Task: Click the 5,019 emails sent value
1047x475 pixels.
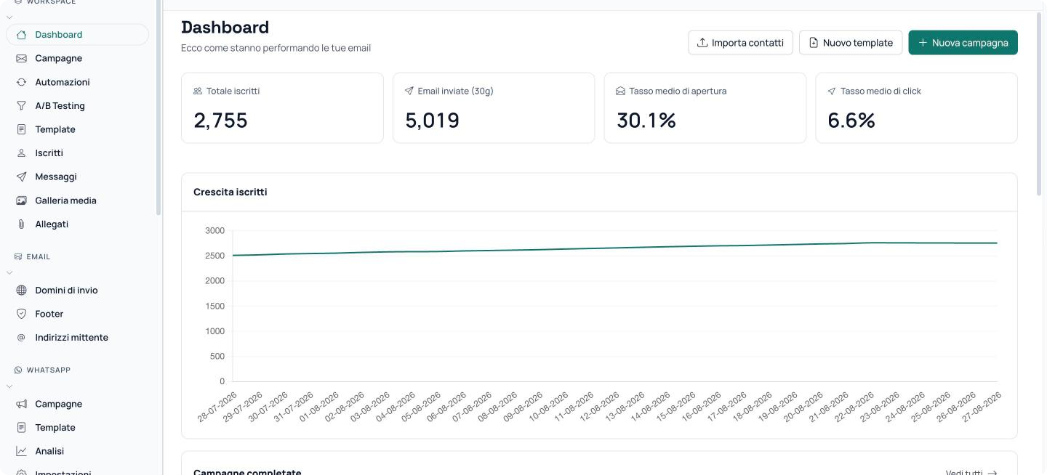Action: tap(432, 121)
